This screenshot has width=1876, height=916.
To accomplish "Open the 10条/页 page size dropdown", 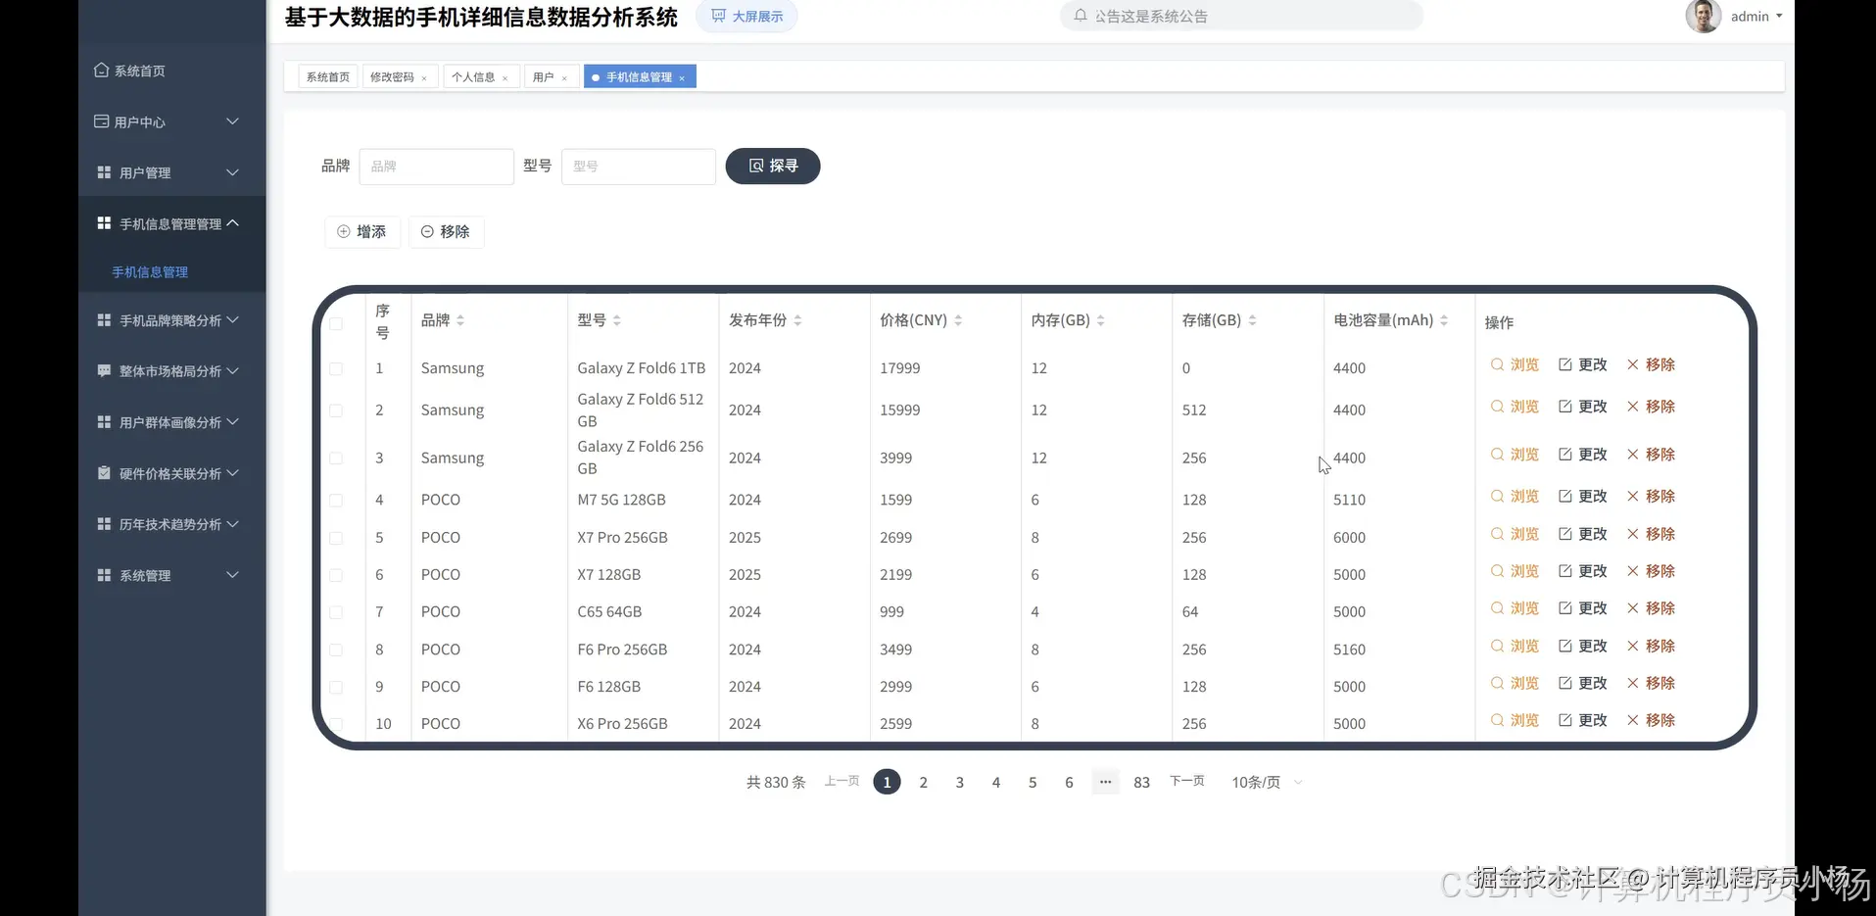I will click(x=1267, y=782).
